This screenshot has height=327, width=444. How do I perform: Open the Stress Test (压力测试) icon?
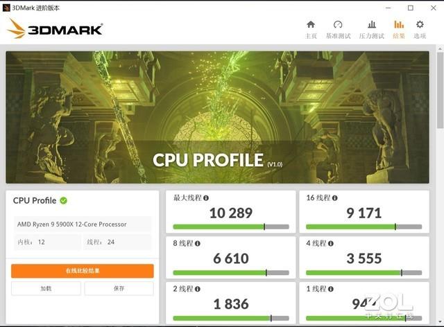[372, 25]
